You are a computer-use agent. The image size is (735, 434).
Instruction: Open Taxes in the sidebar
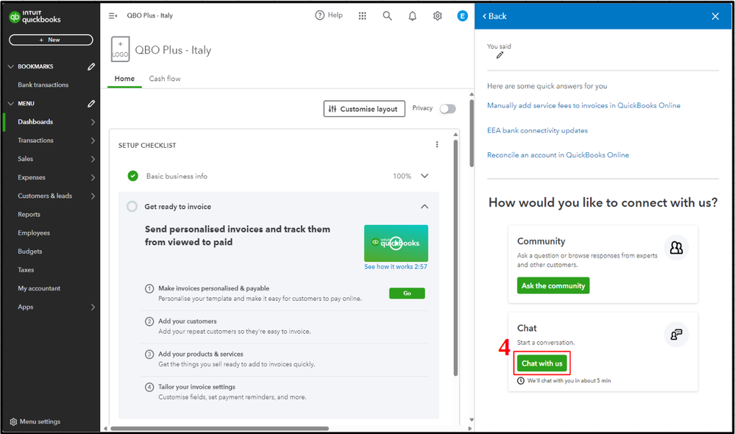point(26,270)
